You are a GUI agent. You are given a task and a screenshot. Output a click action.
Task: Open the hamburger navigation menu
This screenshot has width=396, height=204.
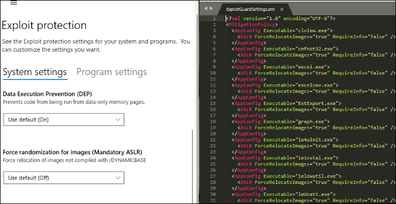coord(14,3)
